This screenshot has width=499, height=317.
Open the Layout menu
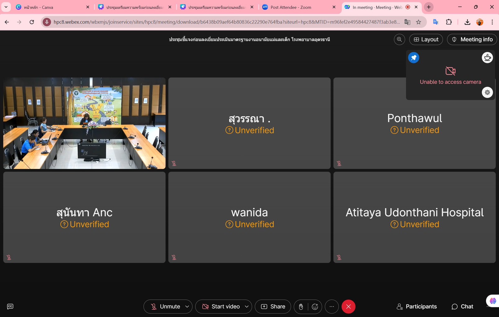[x=426, y=40]
